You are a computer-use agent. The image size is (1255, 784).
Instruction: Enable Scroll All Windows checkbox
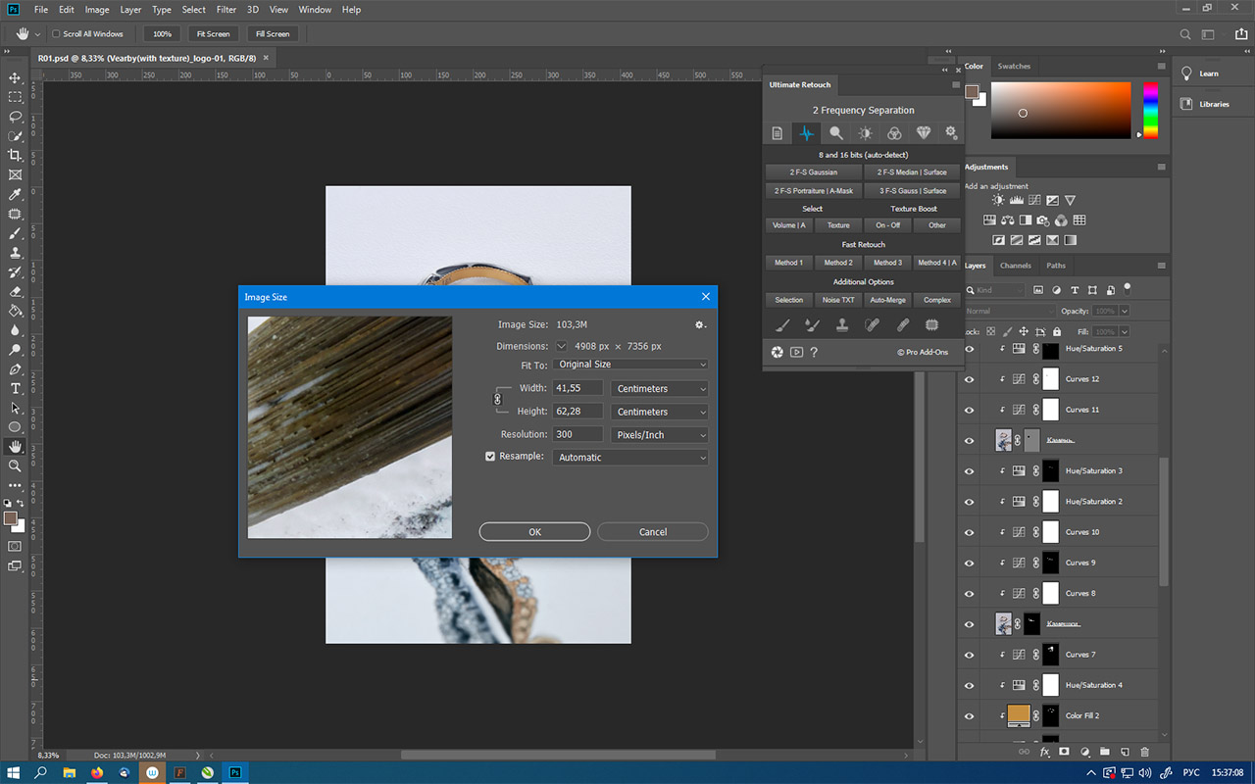[x=56, y=34]
